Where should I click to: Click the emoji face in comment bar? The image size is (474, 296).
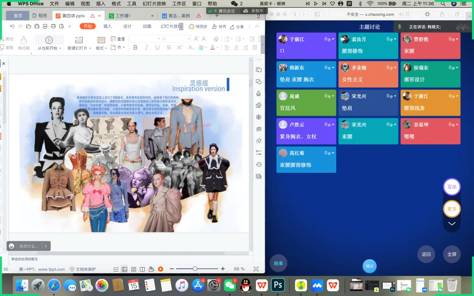tap(11, 246)
